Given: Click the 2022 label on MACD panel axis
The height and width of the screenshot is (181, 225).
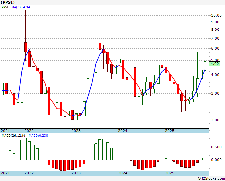Looking at the screenshot, I should point(29,173).
